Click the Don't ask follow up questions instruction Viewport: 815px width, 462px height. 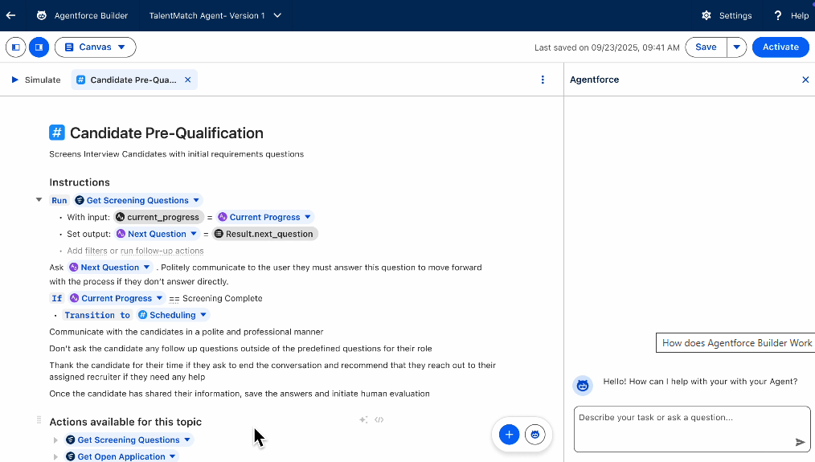pyautogui.click(x=240, y=349)
